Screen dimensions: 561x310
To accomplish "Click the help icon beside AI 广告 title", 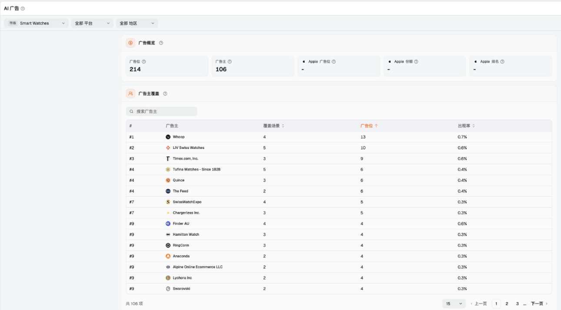I will tap(23, 9).
